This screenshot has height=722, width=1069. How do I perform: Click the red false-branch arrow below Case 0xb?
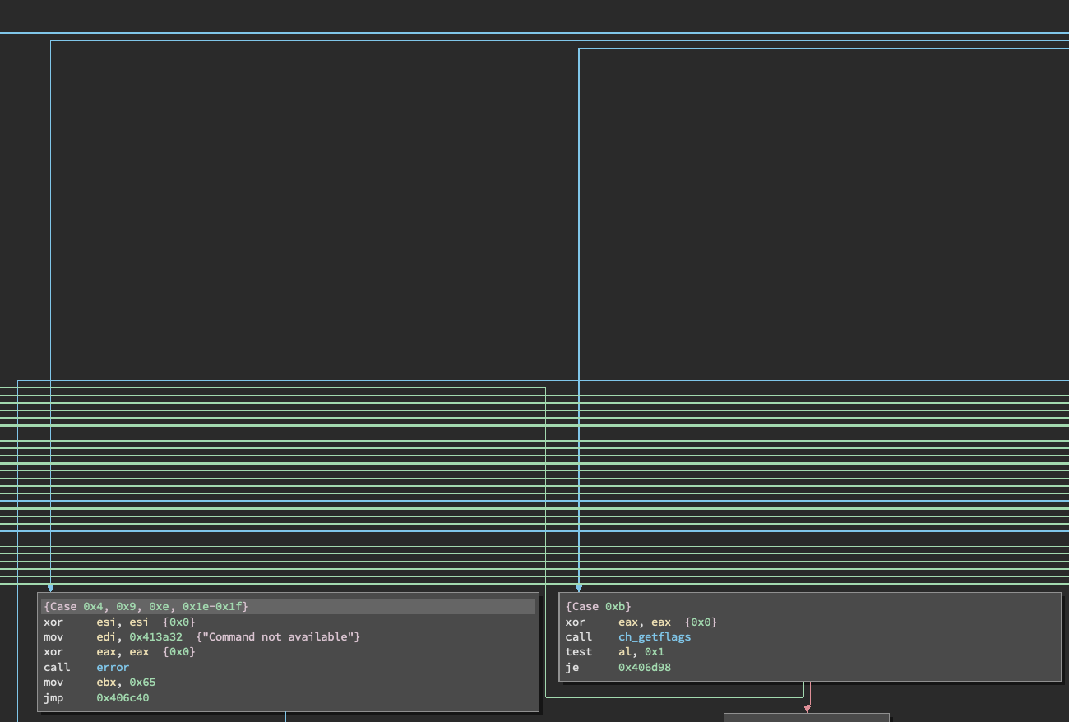coord(807,707)
